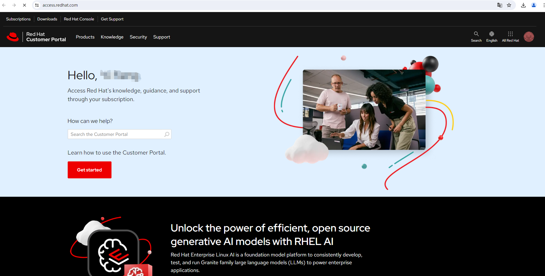Open the Support menu
Image resolution: width=545 pixels, height=276 pixels.
point(162,37)
